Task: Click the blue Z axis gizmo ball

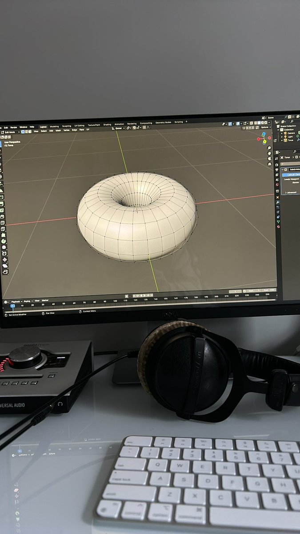Action: 264,134
